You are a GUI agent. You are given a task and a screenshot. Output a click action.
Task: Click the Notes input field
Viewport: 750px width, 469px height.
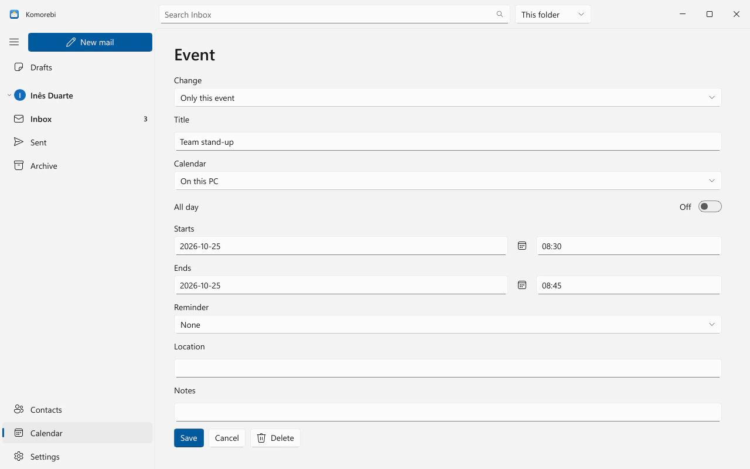pos(448,412)
